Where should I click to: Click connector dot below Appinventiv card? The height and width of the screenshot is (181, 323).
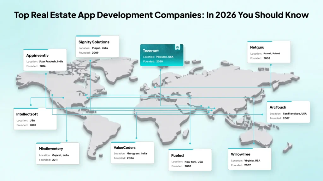point(46,74)
